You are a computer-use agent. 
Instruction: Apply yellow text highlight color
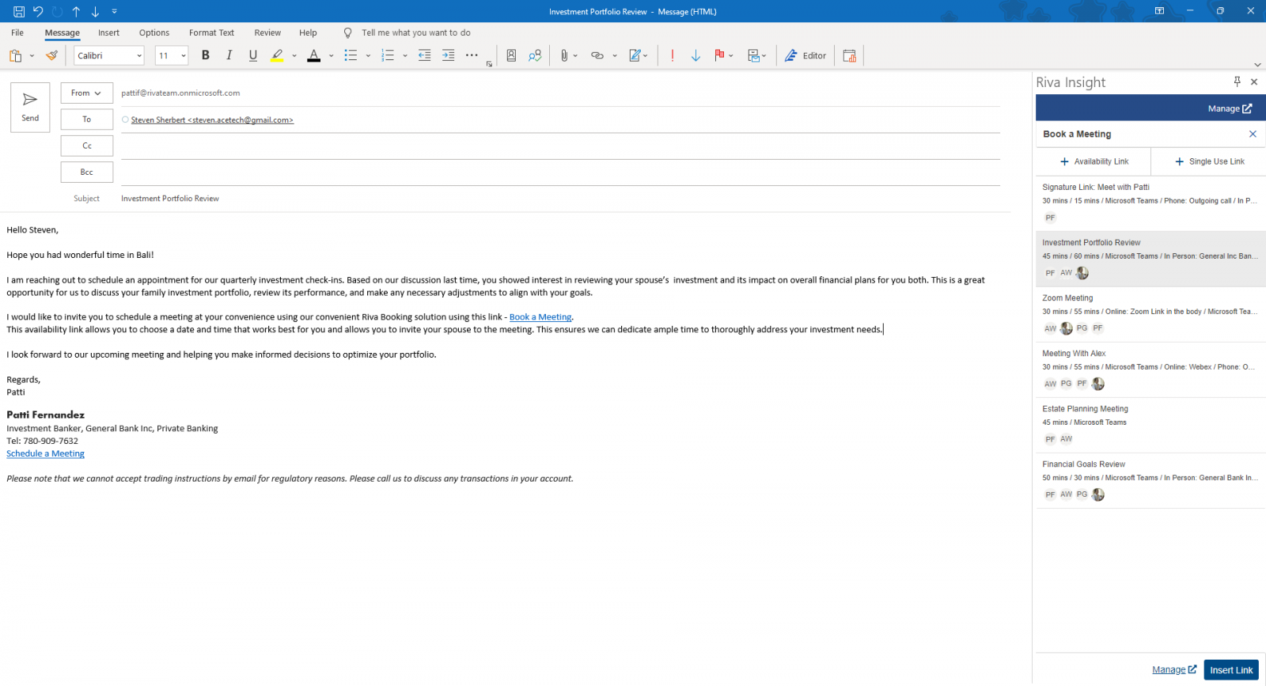point(277,55)
